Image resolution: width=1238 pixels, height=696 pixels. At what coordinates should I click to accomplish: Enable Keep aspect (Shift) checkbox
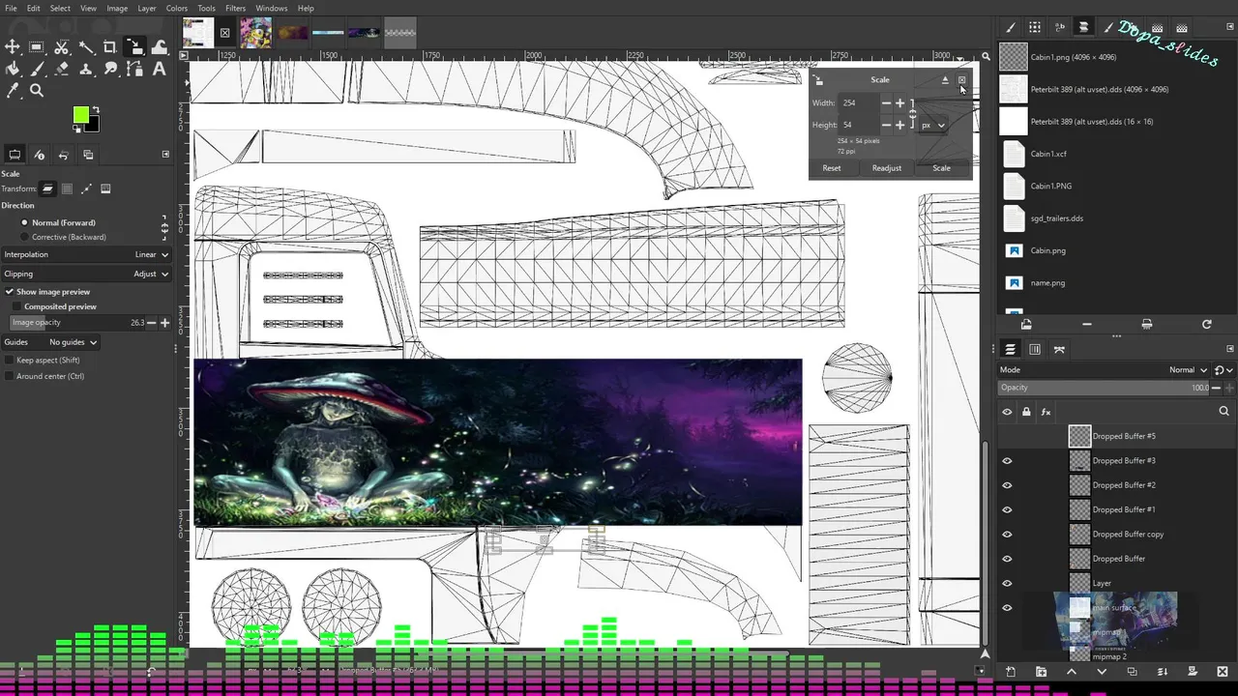[44, 360]
